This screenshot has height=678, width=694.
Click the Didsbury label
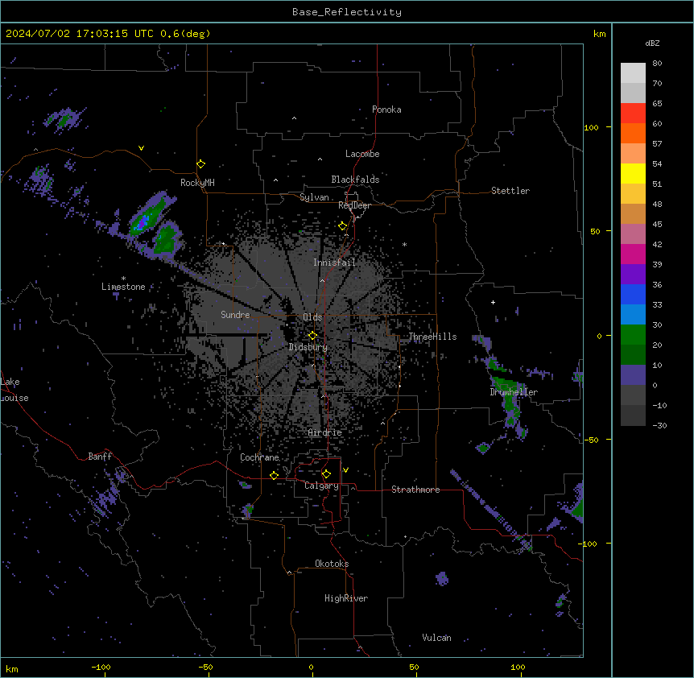pyautogui.click(x=308, y=347)
